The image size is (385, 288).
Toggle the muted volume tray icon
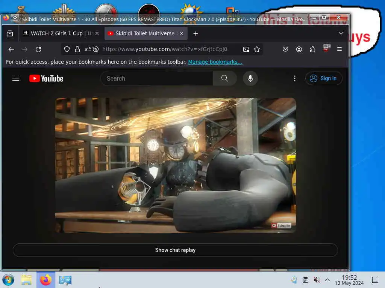click(x=317, y=280)
